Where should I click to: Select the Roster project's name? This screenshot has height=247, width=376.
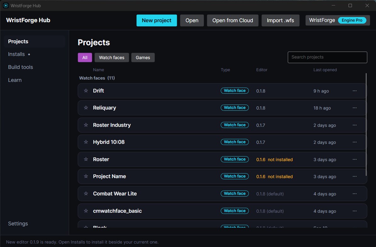click(x=101, y=159)
